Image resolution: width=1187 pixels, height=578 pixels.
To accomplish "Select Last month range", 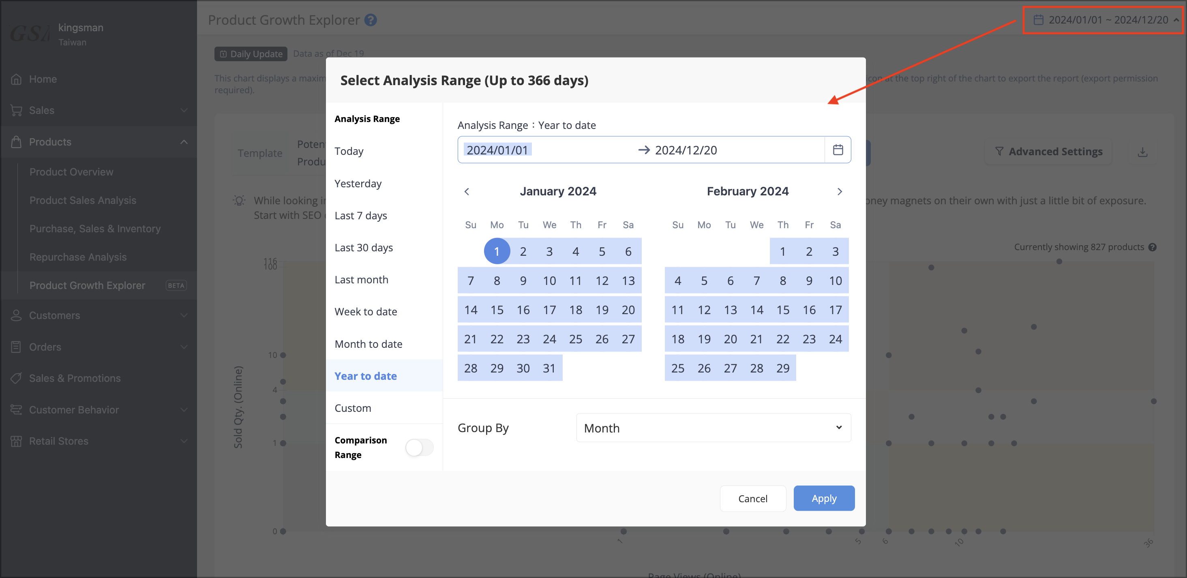I will point(384,280).
